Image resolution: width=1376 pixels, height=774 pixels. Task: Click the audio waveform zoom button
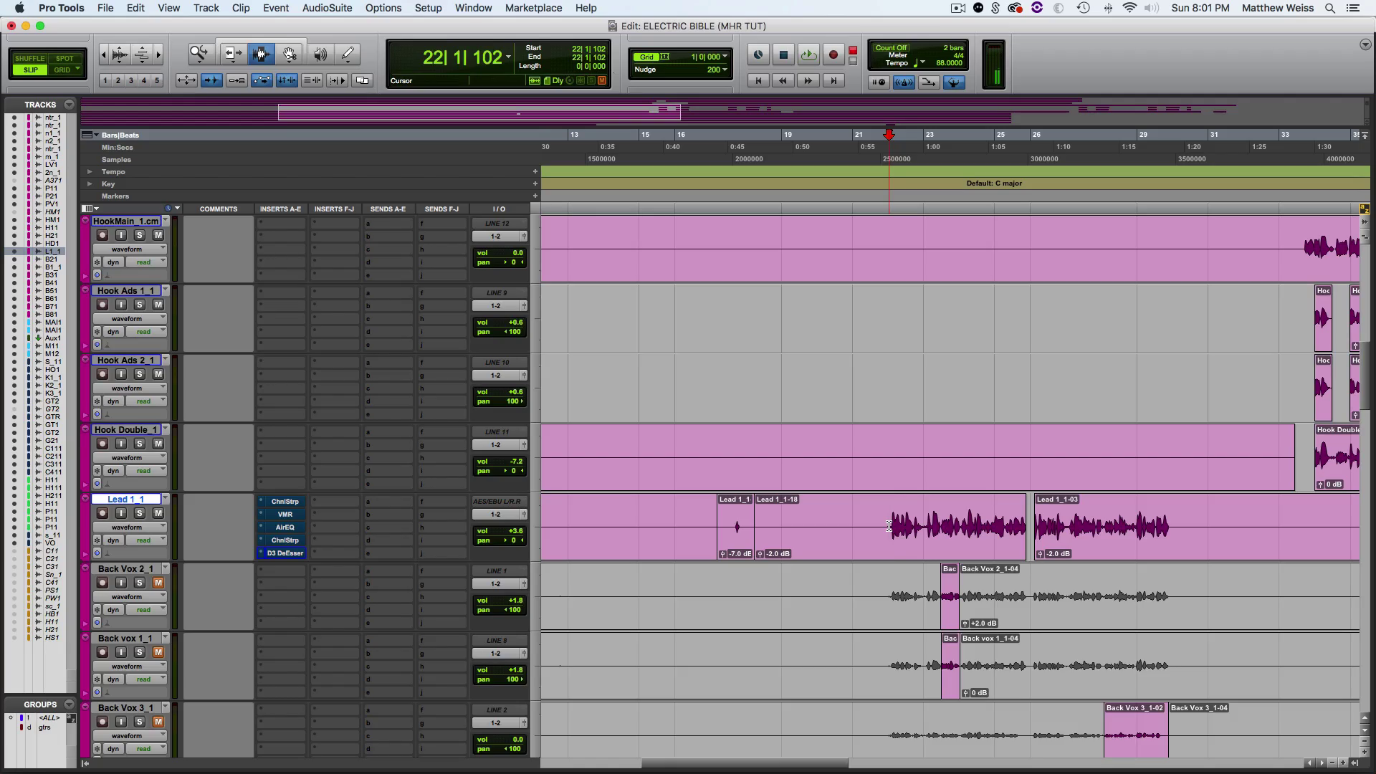pos(120,54)
